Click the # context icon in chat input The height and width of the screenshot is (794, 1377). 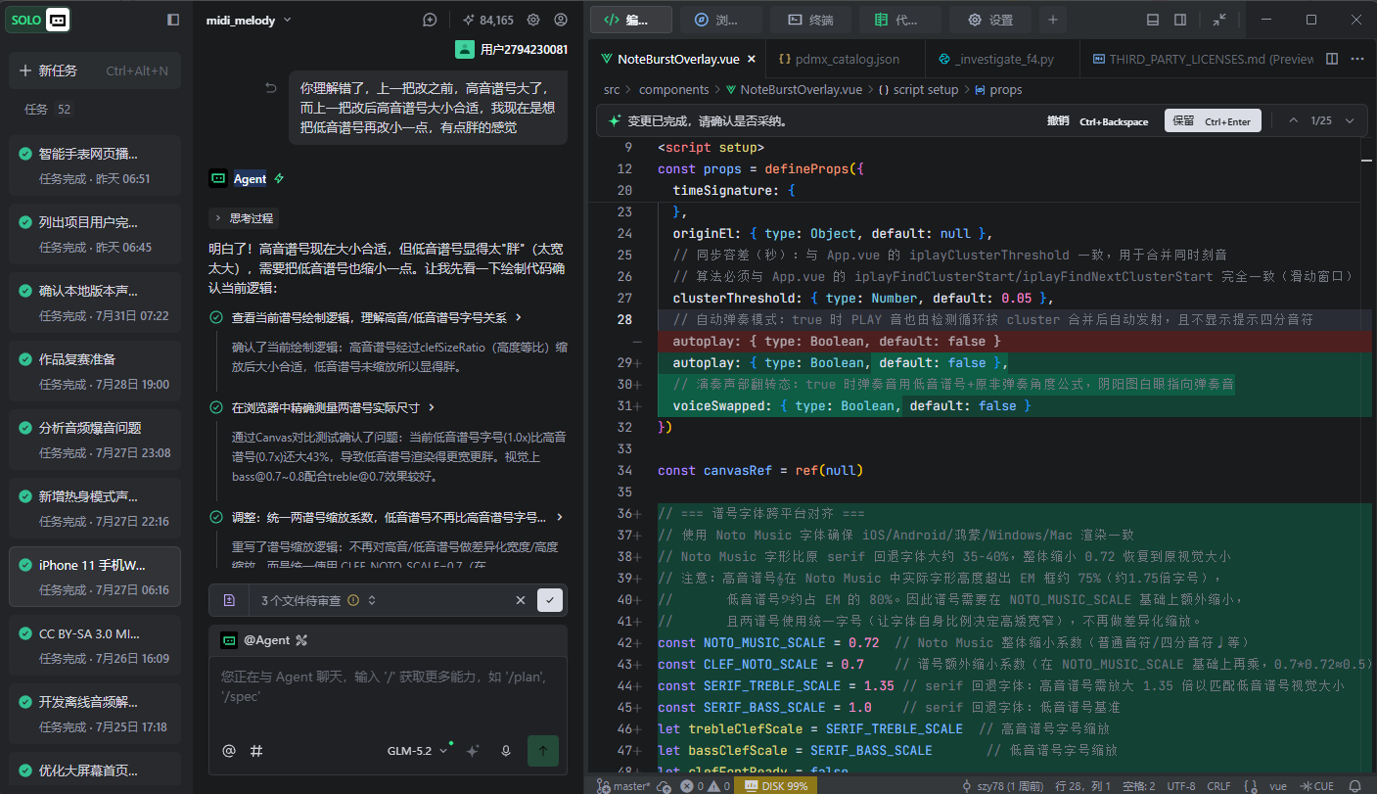point(256,751)
